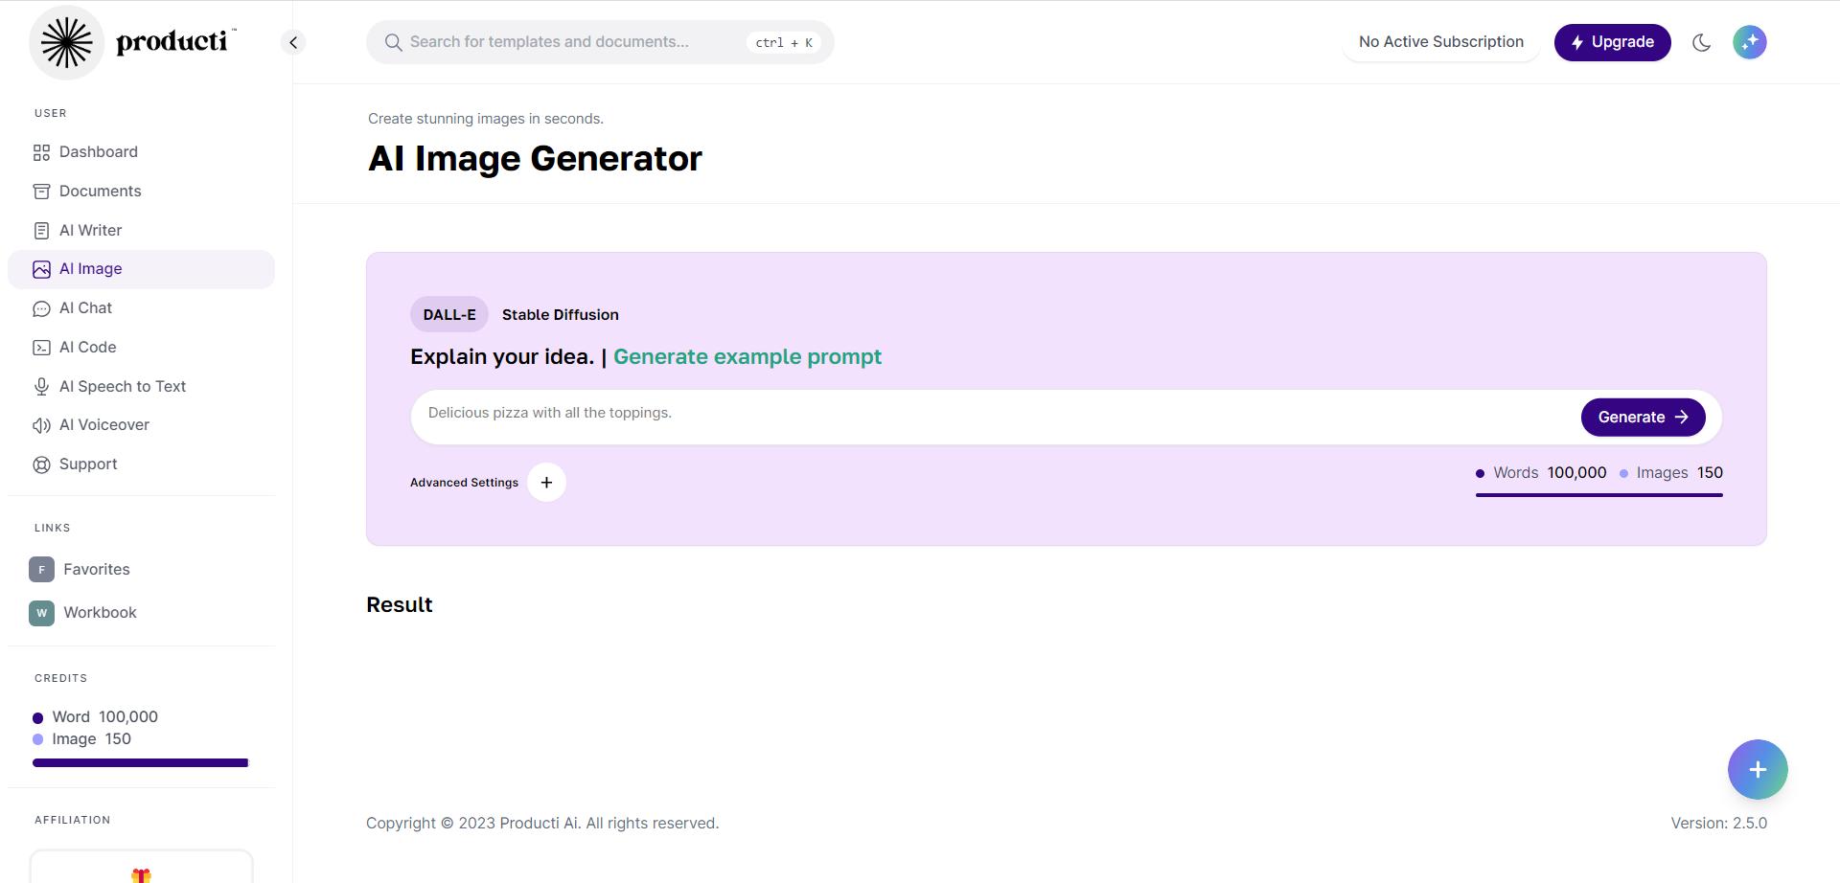Click the Producti starburst logo
This screenshot has height=883, width=1840.
point(66,43)
